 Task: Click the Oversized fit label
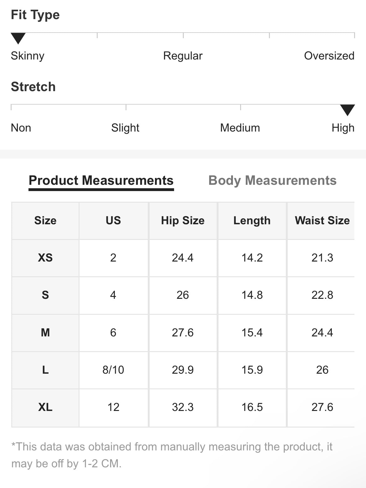tap(329, 56)
